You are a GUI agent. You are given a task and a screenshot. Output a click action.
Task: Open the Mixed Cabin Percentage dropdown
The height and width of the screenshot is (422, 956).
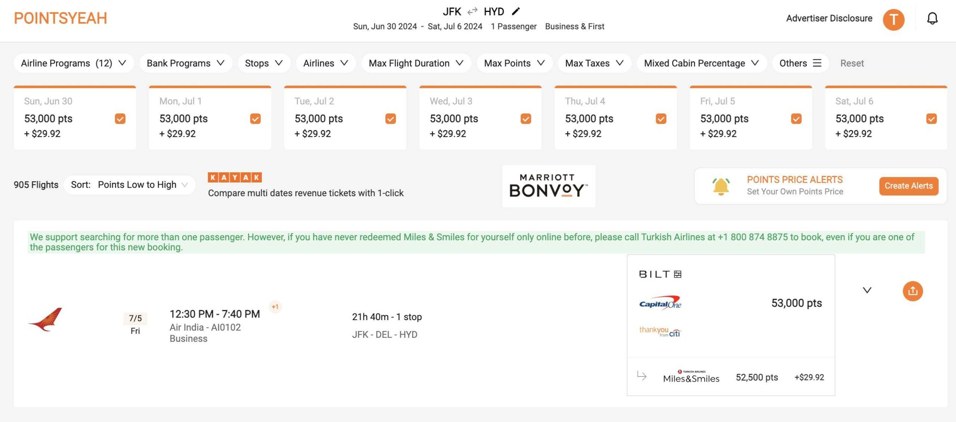pos(702,63)
